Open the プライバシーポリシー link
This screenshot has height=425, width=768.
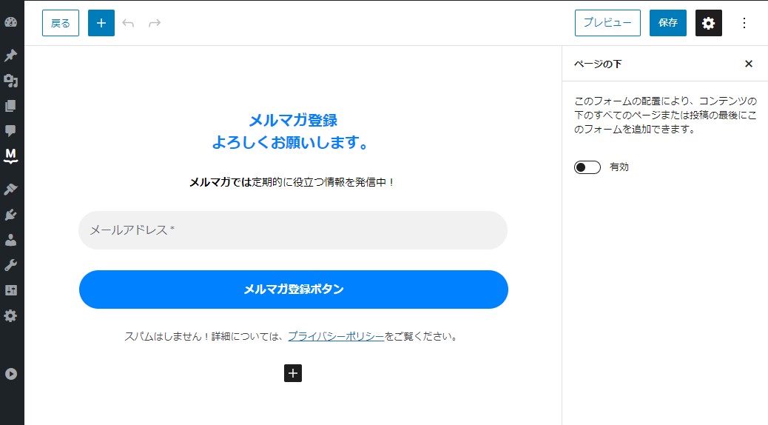tap(336, 336)
